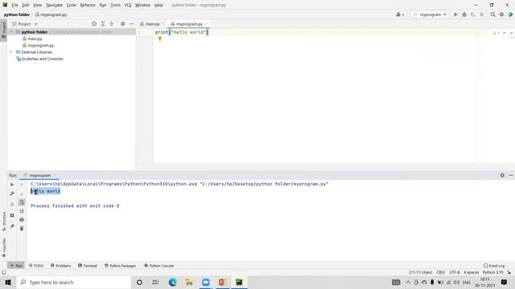The image size is (515, 289).
Task: Click 4 spaces indent setting
Action: pos(471,272)
